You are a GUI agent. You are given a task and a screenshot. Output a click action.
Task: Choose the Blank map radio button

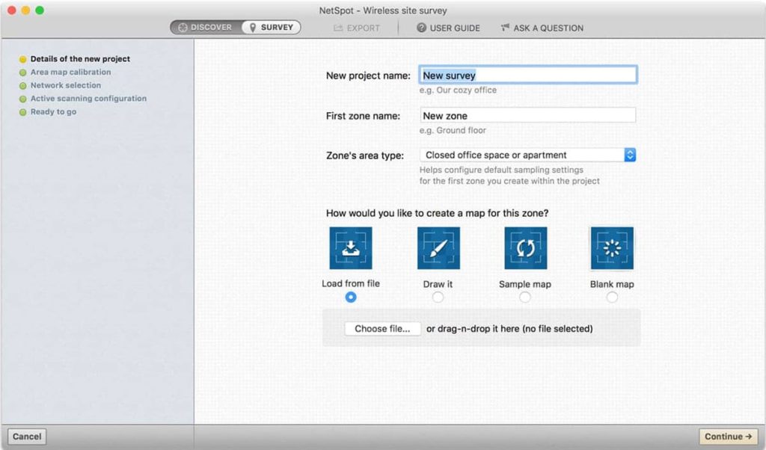click(612, 298)
